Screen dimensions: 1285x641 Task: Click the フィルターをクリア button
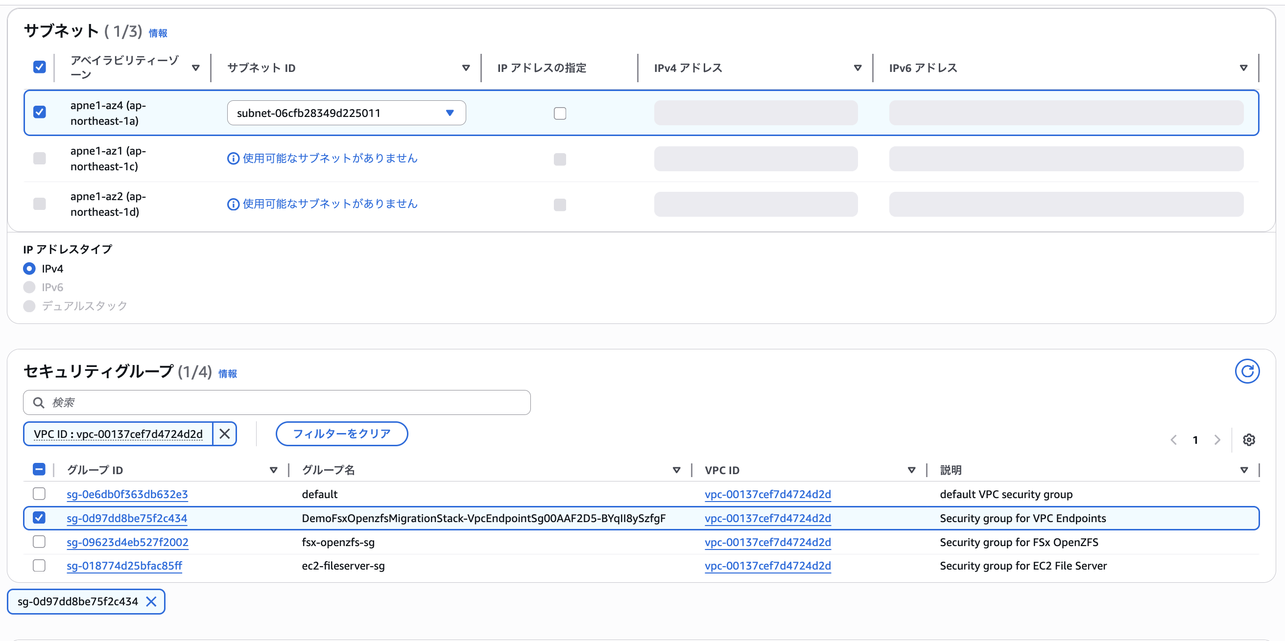[x=342, y=434]
